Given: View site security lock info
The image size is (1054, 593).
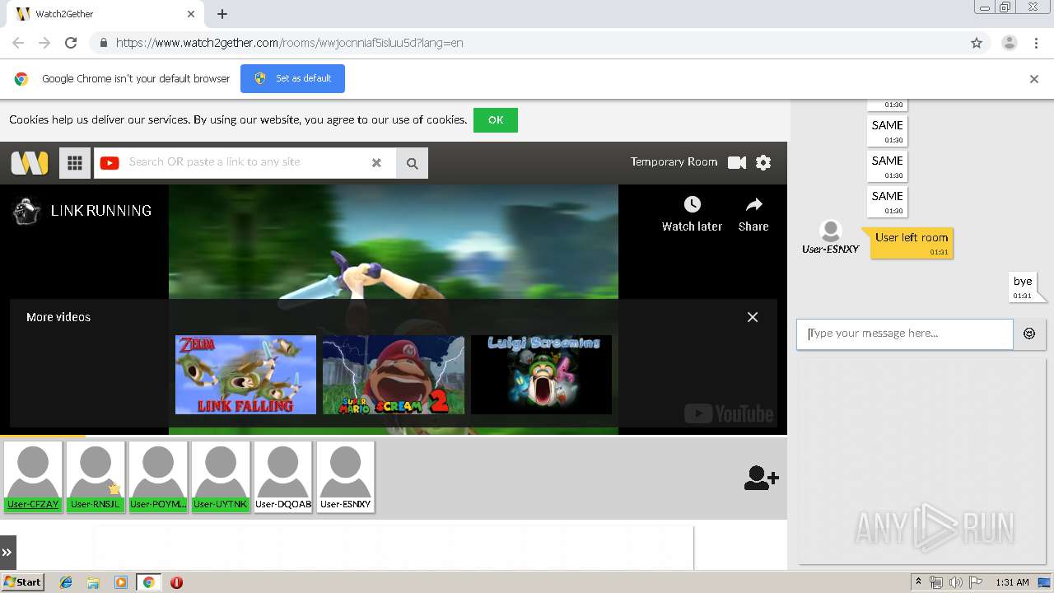Looking at the screenshot, I should click(x=103, y=43).
